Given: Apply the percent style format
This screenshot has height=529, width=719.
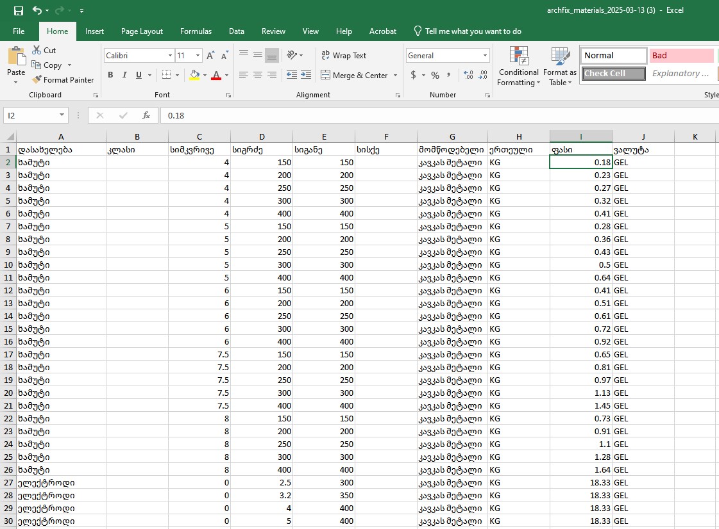Looking at the screenshot, I should point(435,75).
